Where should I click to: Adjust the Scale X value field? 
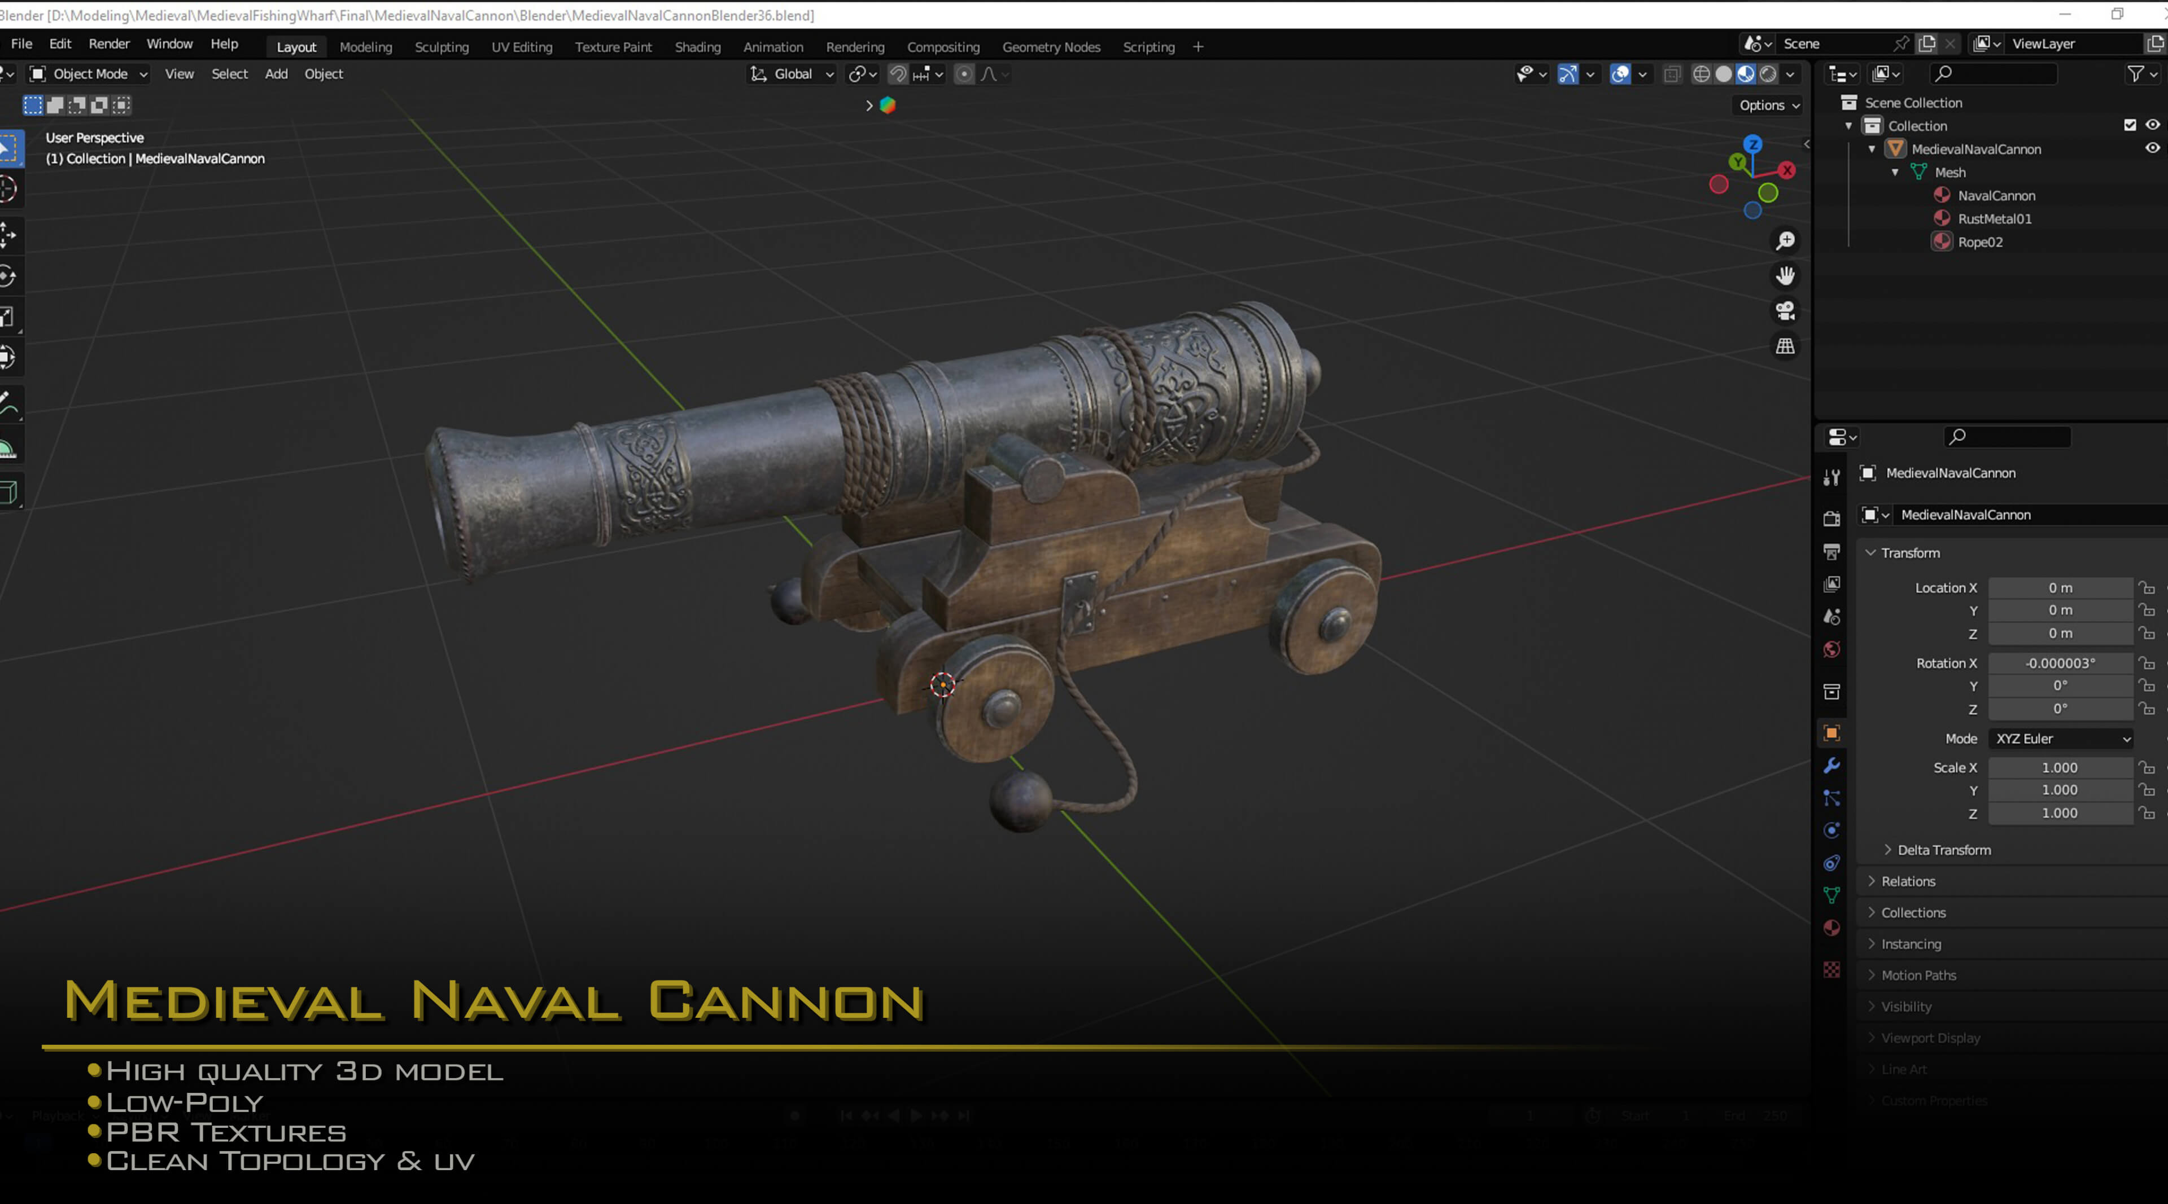pyautogui.click(x=2060, y=768)
